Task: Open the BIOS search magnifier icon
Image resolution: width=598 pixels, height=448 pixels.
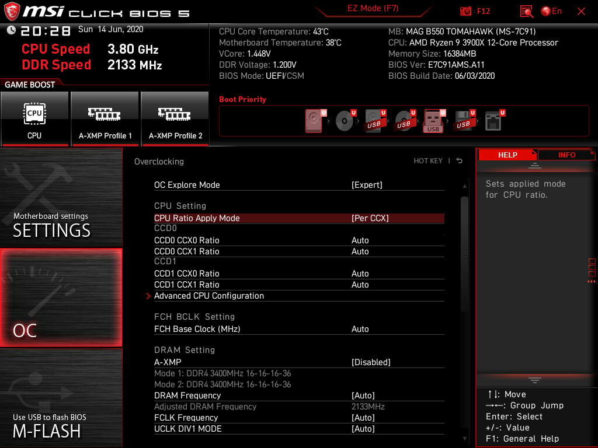Action: (x=526, y=12)
